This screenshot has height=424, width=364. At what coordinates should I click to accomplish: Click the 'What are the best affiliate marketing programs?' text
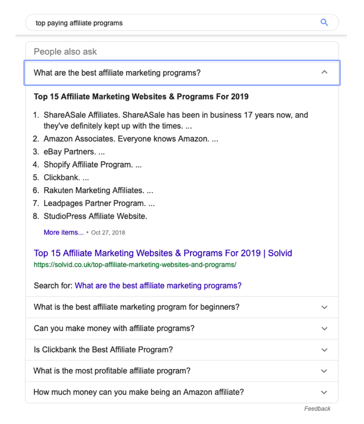[117, 73]
